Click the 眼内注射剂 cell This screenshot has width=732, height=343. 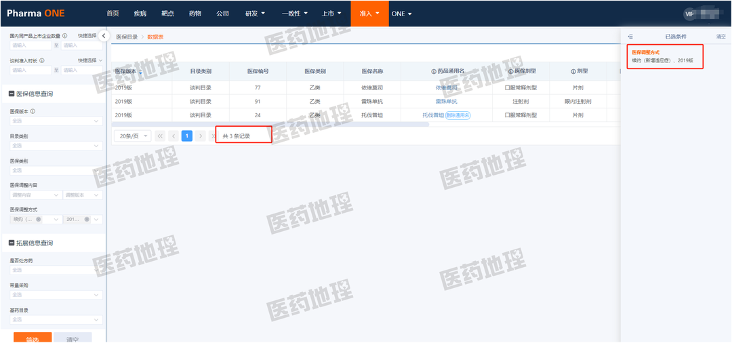coord(578,101)
